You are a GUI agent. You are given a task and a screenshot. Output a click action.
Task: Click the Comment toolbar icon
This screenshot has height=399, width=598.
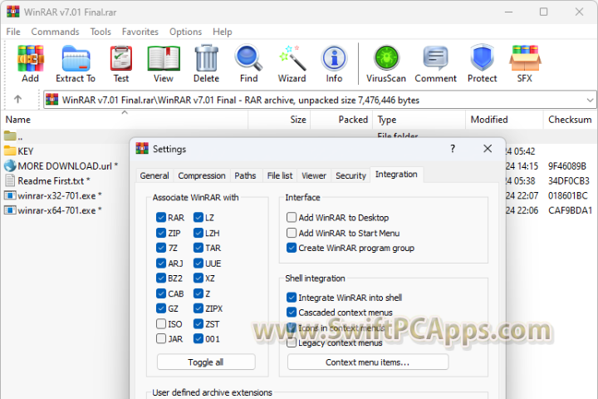(x=435, y=58)
